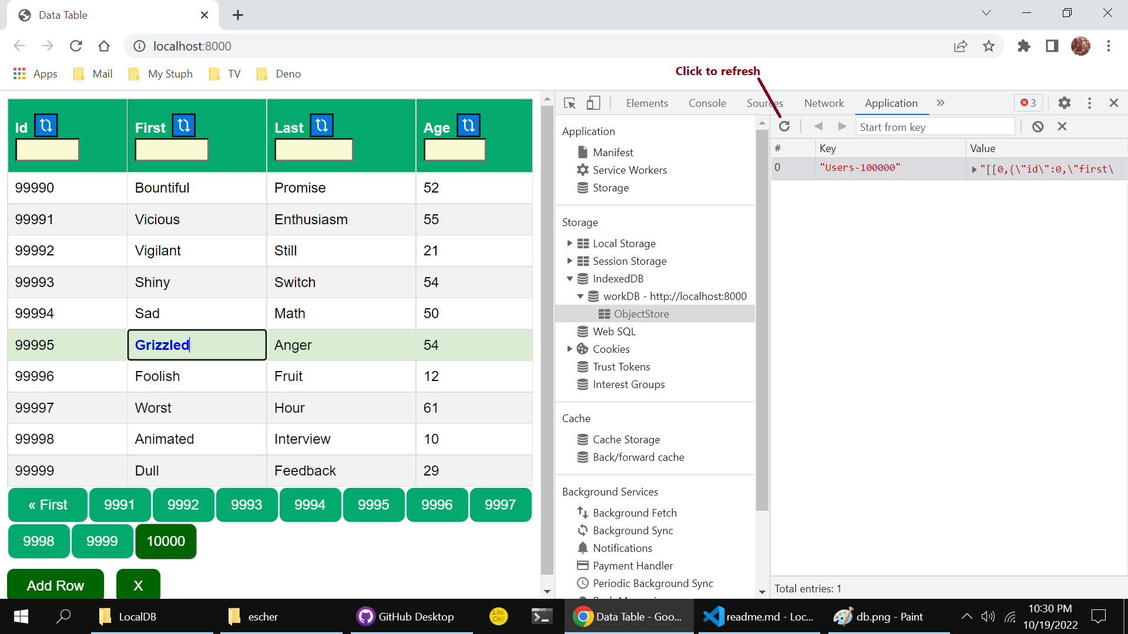Show more DevTools tabs
Screen dimensions: 1128x634
tap(941, 103)
